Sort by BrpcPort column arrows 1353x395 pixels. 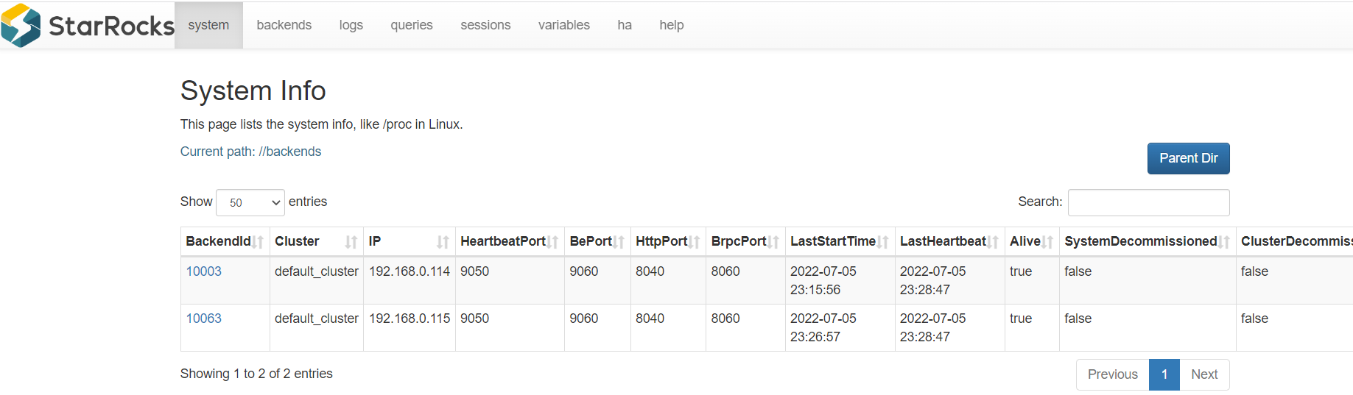point(773,242)
